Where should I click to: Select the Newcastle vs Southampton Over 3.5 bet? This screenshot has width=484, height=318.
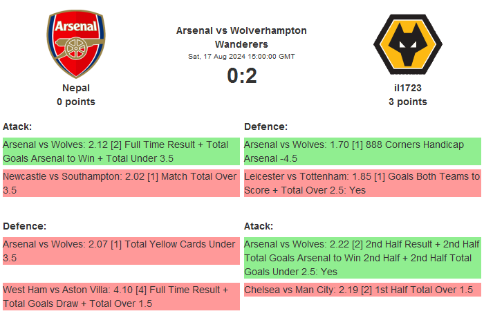[121, 183]
